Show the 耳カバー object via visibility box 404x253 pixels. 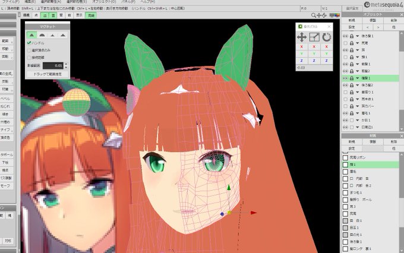coord(346,106)
